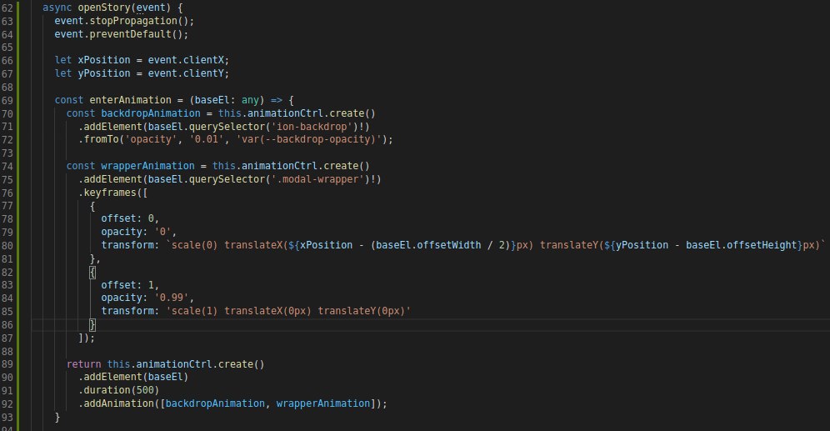Click event.preventDefault() call
This screenshot has height=431, width=830.
(121, 34)
